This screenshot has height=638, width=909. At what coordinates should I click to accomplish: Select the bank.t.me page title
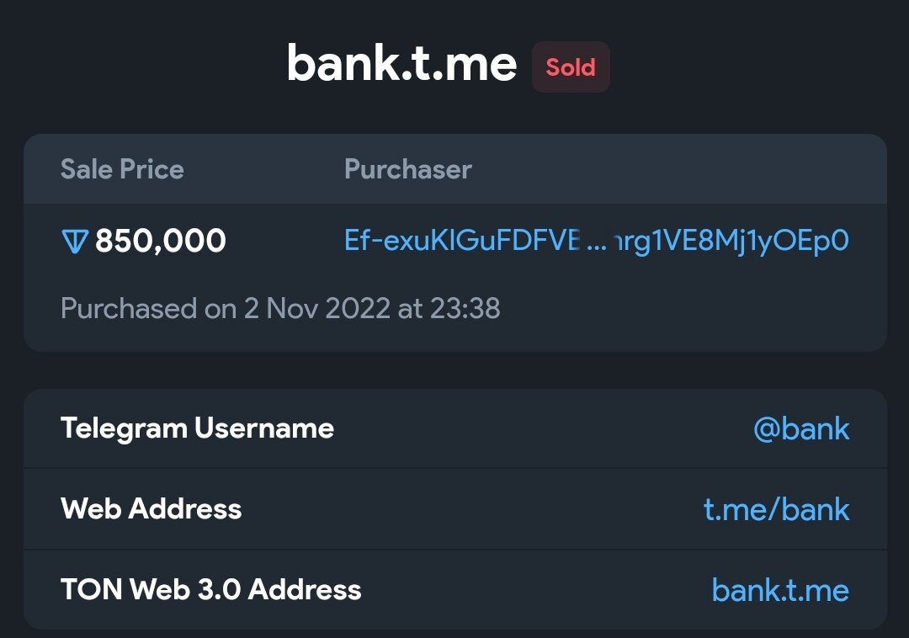click(x=401, y=63)
